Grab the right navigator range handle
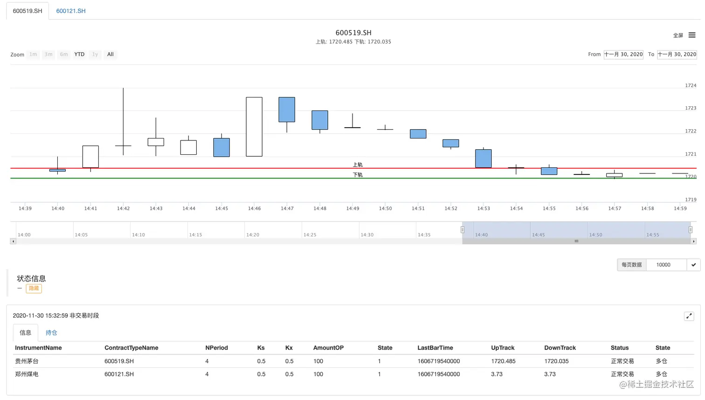This screenshot has height=400, width=705. pyautogui.click(x=691, y=229)
